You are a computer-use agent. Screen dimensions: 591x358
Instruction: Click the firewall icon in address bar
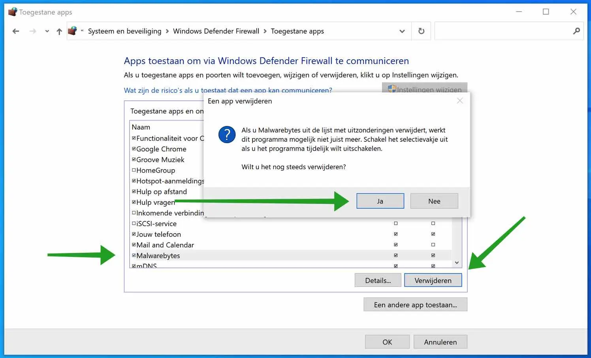(72, 31)
